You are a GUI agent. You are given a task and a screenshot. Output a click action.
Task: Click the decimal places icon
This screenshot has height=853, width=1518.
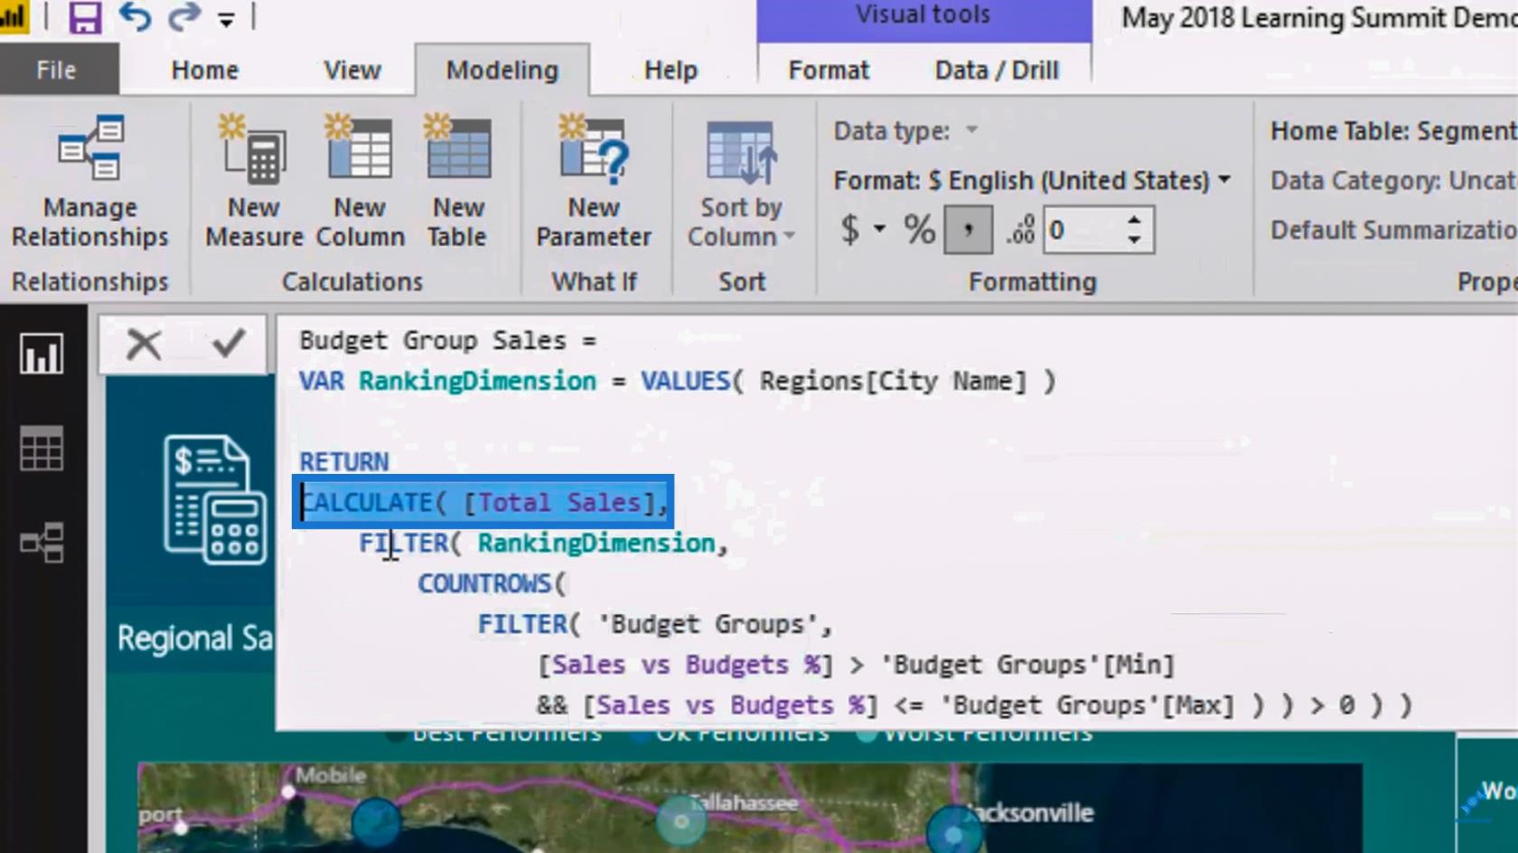(1021, 230)
